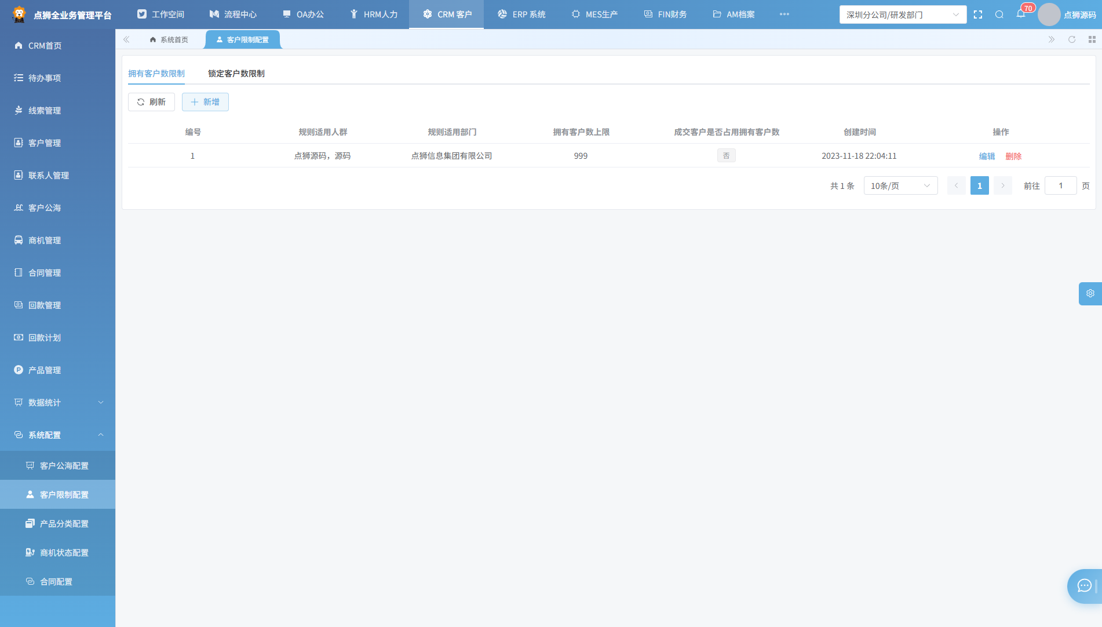Open the ERP 系统 top menu
The height and width of the screenshot is (627, 1102).
521,14
